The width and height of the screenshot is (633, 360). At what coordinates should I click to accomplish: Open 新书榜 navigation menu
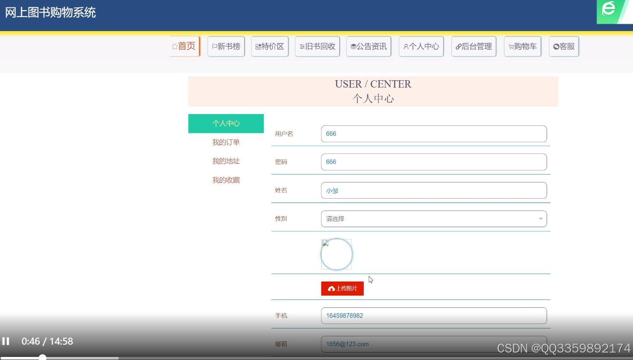click(x=226, y=46)
